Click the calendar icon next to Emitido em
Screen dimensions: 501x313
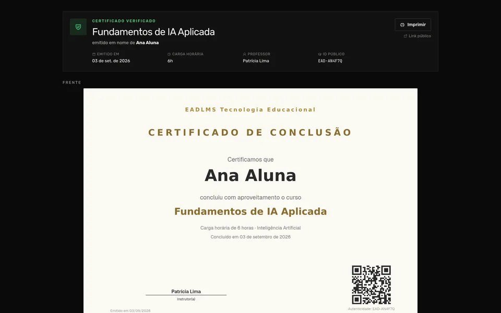[x=93, y=54]
